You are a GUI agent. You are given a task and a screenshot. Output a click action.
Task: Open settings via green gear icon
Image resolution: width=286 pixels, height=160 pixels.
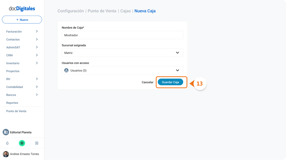point(22,143)
